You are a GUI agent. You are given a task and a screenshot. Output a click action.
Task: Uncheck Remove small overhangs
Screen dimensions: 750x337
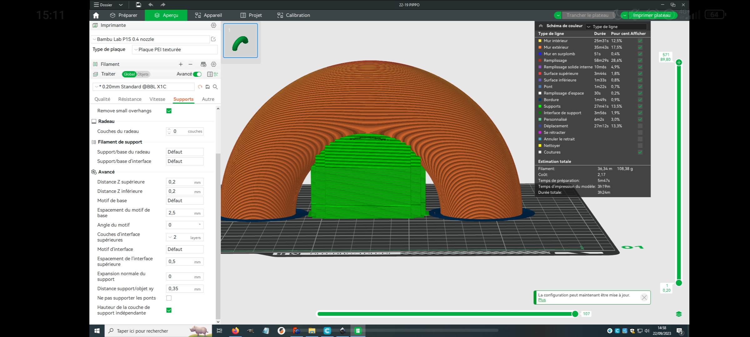point(169,111)
